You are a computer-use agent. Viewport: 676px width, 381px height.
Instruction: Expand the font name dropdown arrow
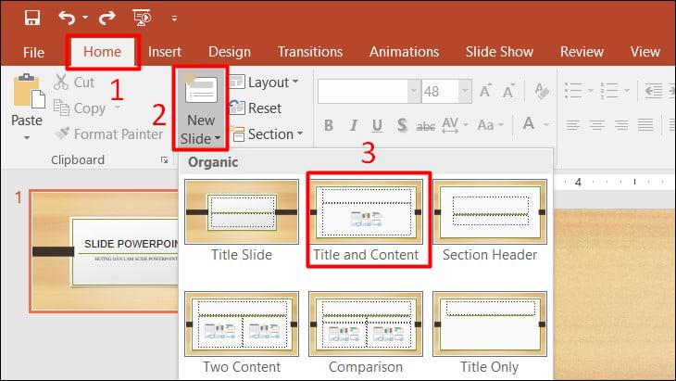click(x=414, y=91)
